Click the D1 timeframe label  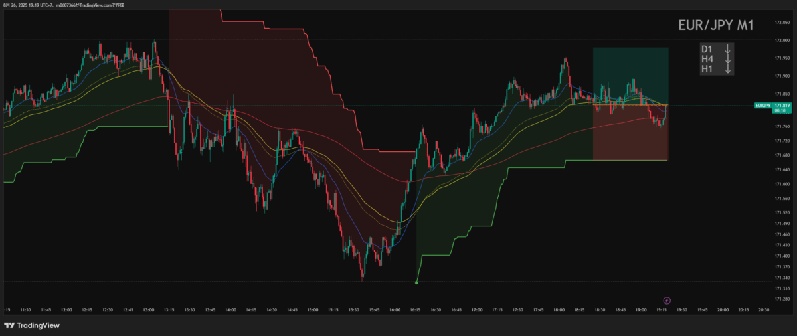point(707,50)
